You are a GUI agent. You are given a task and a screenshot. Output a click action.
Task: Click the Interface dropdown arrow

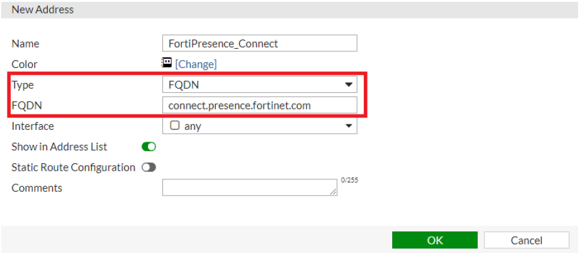[x=348, y=126]
